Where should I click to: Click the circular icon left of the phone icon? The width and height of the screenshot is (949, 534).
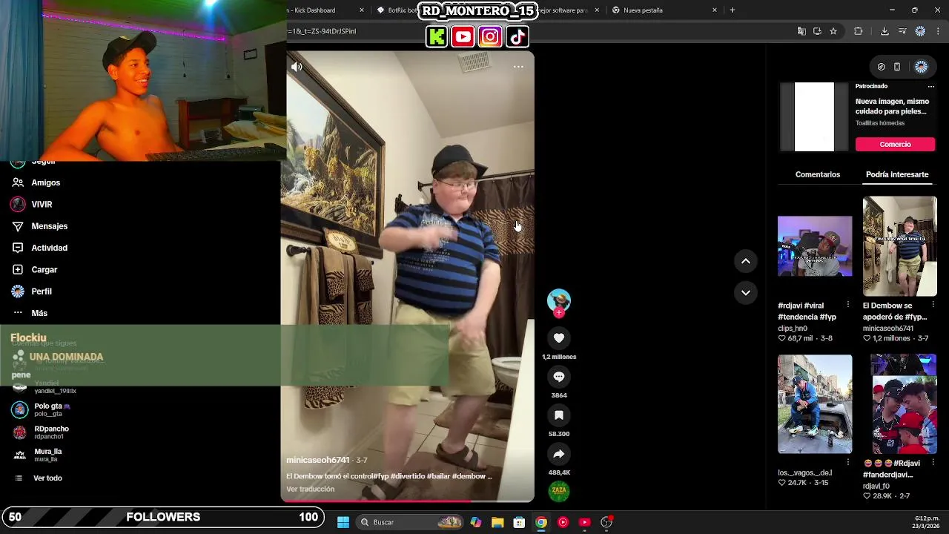click(x=881, y=67)
